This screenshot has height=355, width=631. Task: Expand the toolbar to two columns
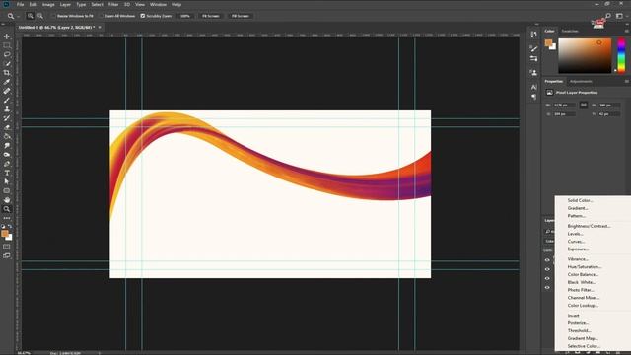pos(4,24)
